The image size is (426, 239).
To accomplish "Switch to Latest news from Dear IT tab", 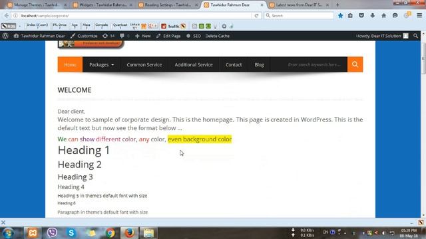I will (299, 5).
